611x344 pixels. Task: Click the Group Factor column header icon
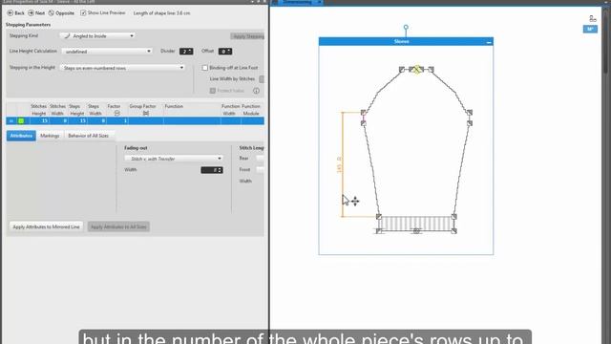(146, 113)
